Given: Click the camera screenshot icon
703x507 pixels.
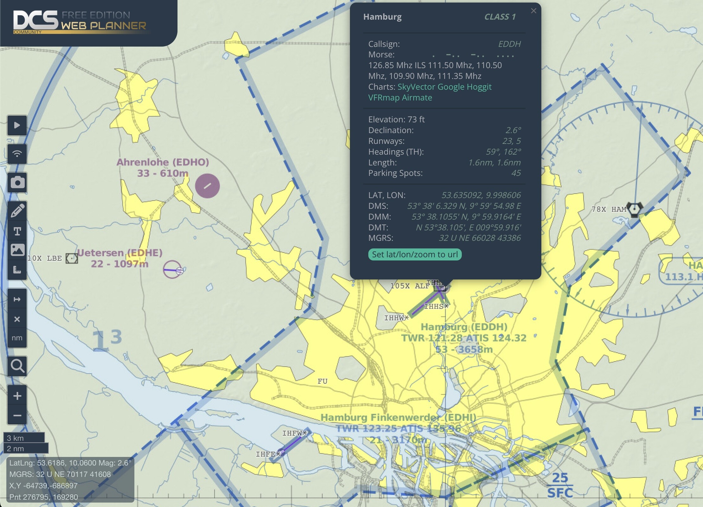Looking at the screenshot, I should pos(17,182).
